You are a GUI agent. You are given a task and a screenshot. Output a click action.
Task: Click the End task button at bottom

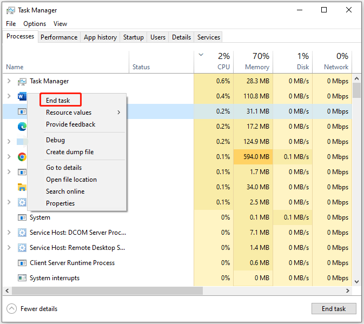pos(334,309)
